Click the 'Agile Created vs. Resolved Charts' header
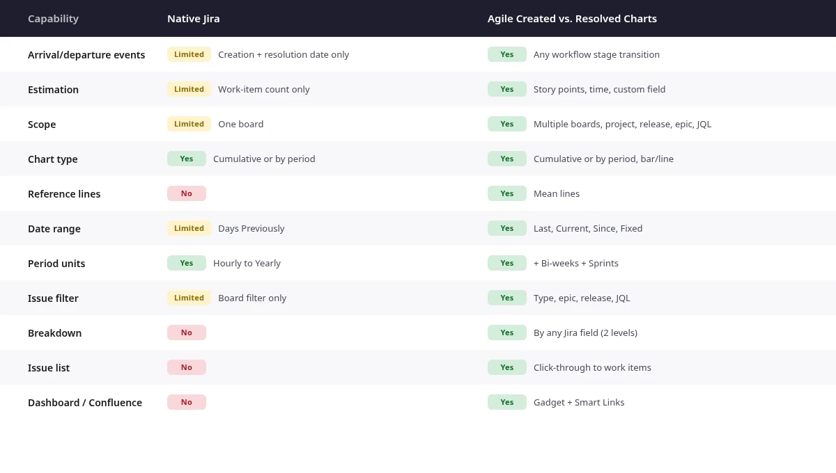This screenshot has width=836, height=473. coord(572,19)
